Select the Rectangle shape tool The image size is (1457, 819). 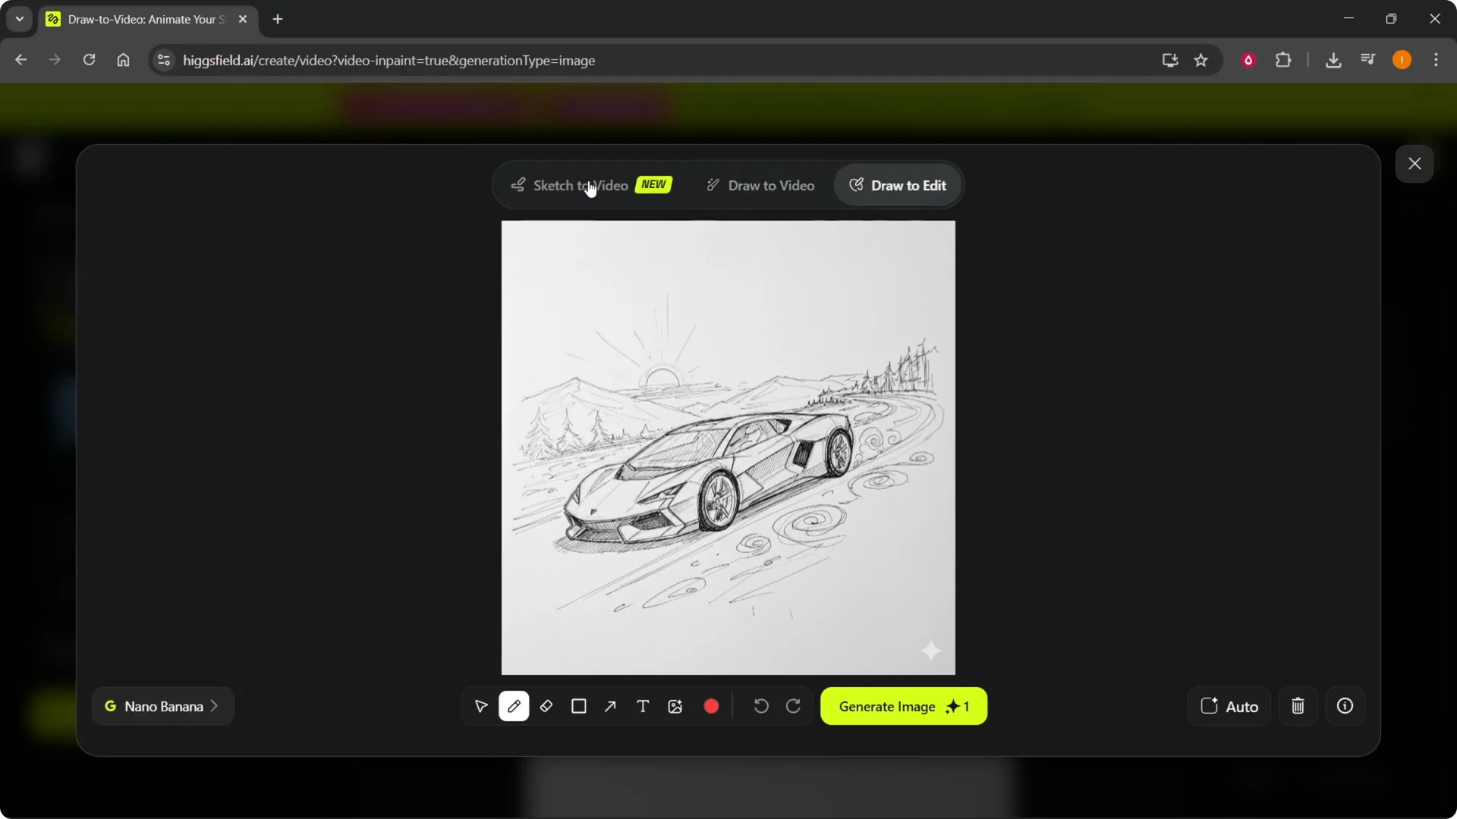[x=578, y=706]
